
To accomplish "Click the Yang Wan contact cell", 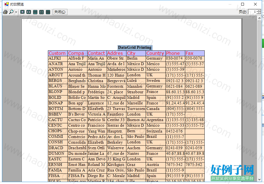I will [97, 131].
